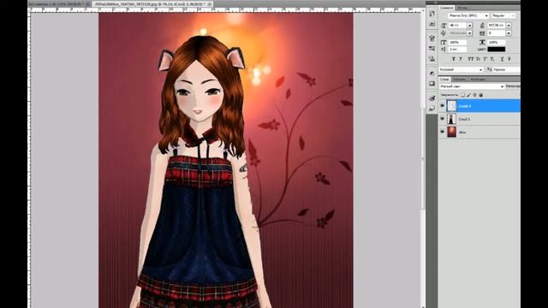Viewport: 548px width, 308px height.
Task: Open the Adjustments half-circle panel icon
Action: [x=432, y=74]
